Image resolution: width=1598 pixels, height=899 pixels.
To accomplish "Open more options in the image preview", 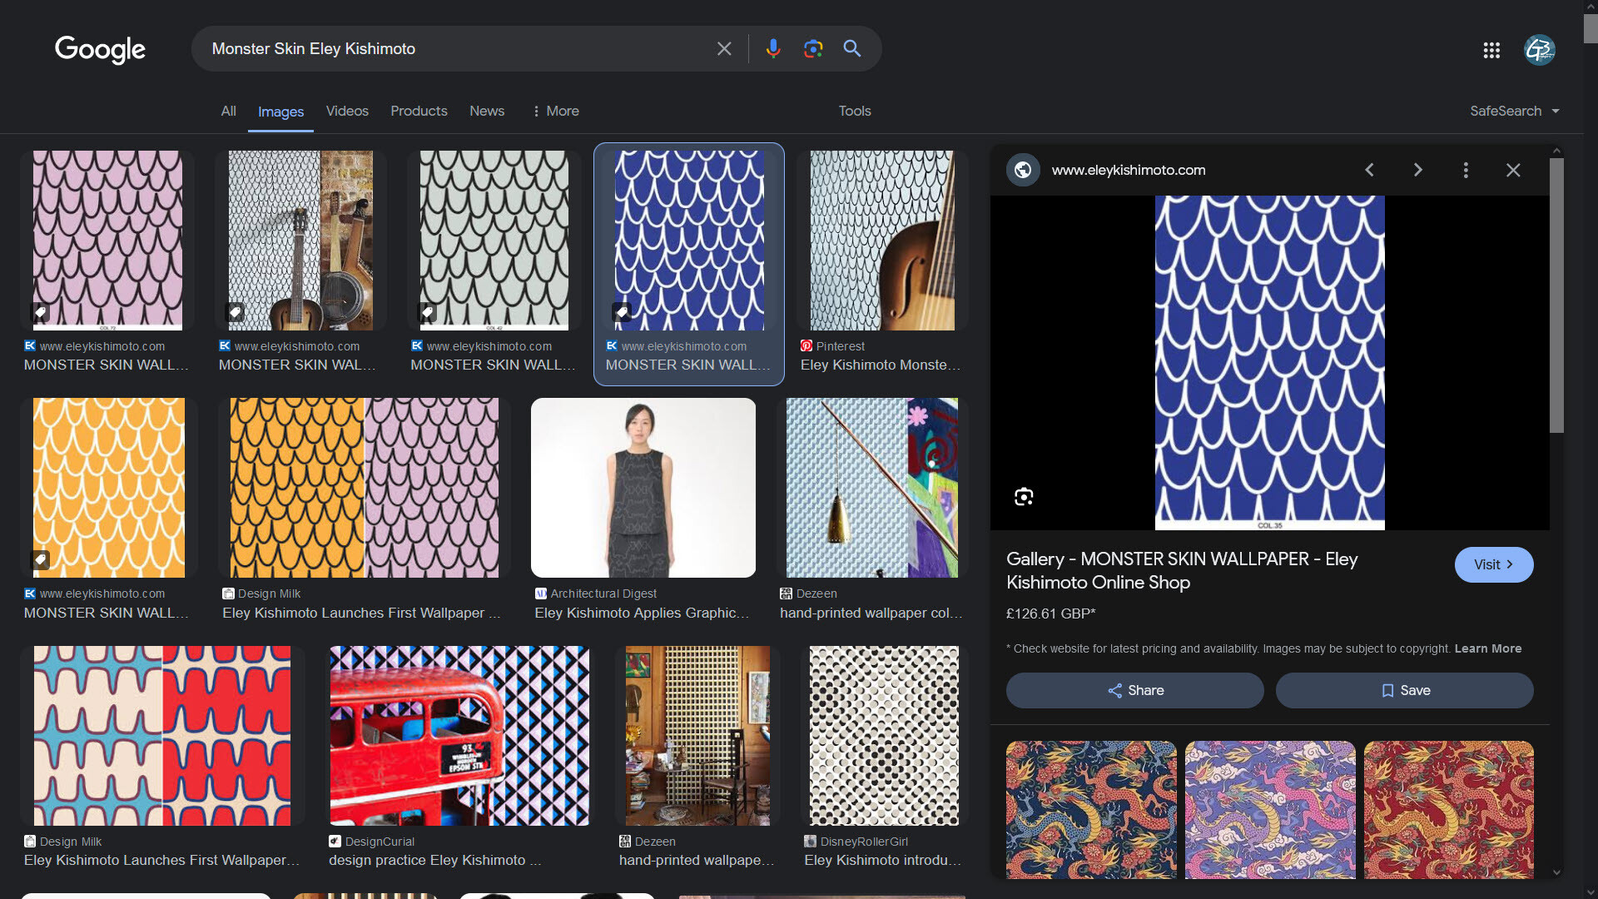I will [1466, 170].
